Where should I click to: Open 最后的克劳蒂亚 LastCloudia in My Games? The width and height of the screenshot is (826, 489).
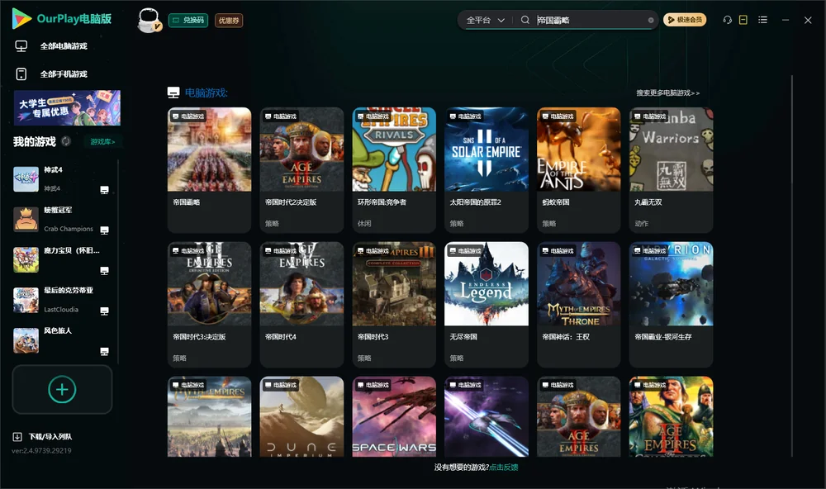[62, 300]
